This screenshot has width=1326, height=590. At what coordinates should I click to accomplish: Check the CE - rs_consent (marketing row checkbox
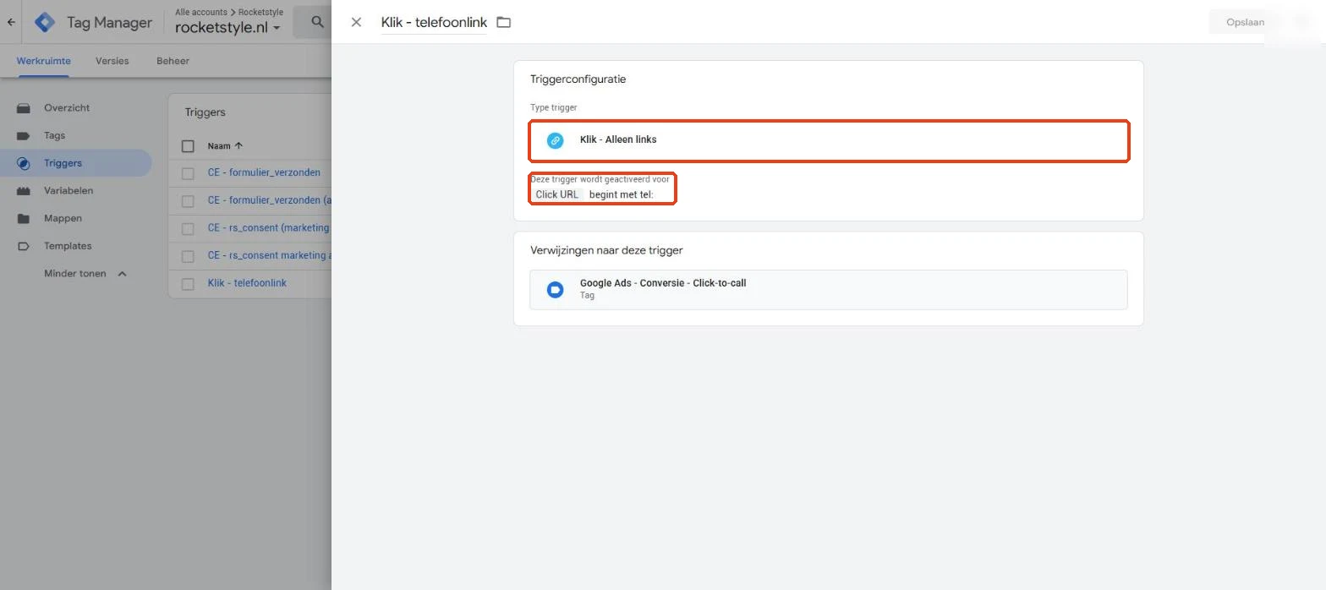coord(188,228)
